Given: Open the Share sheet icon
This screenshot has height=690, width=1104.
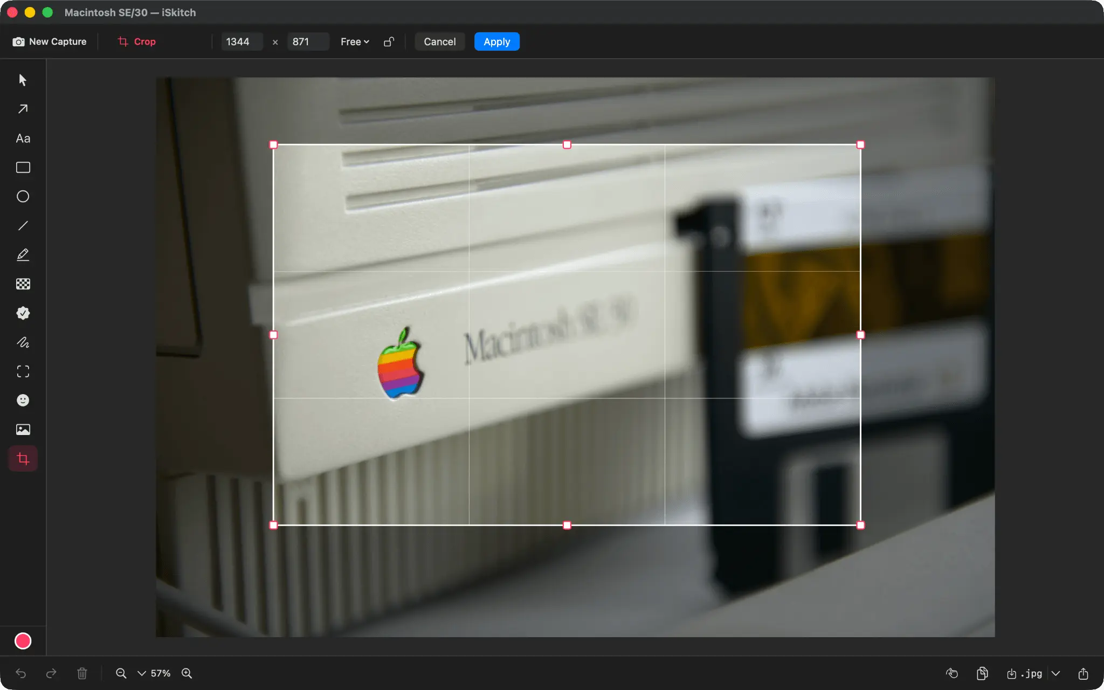Looking at the screenshot, I should (x=1083, y=673).
